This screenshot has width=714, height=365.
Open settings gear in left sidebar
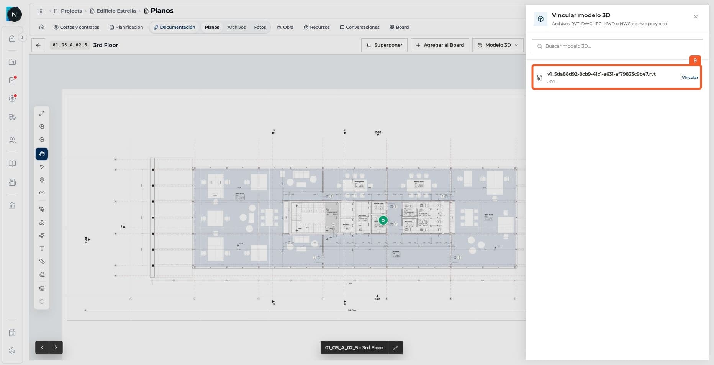tap(12, 351)
